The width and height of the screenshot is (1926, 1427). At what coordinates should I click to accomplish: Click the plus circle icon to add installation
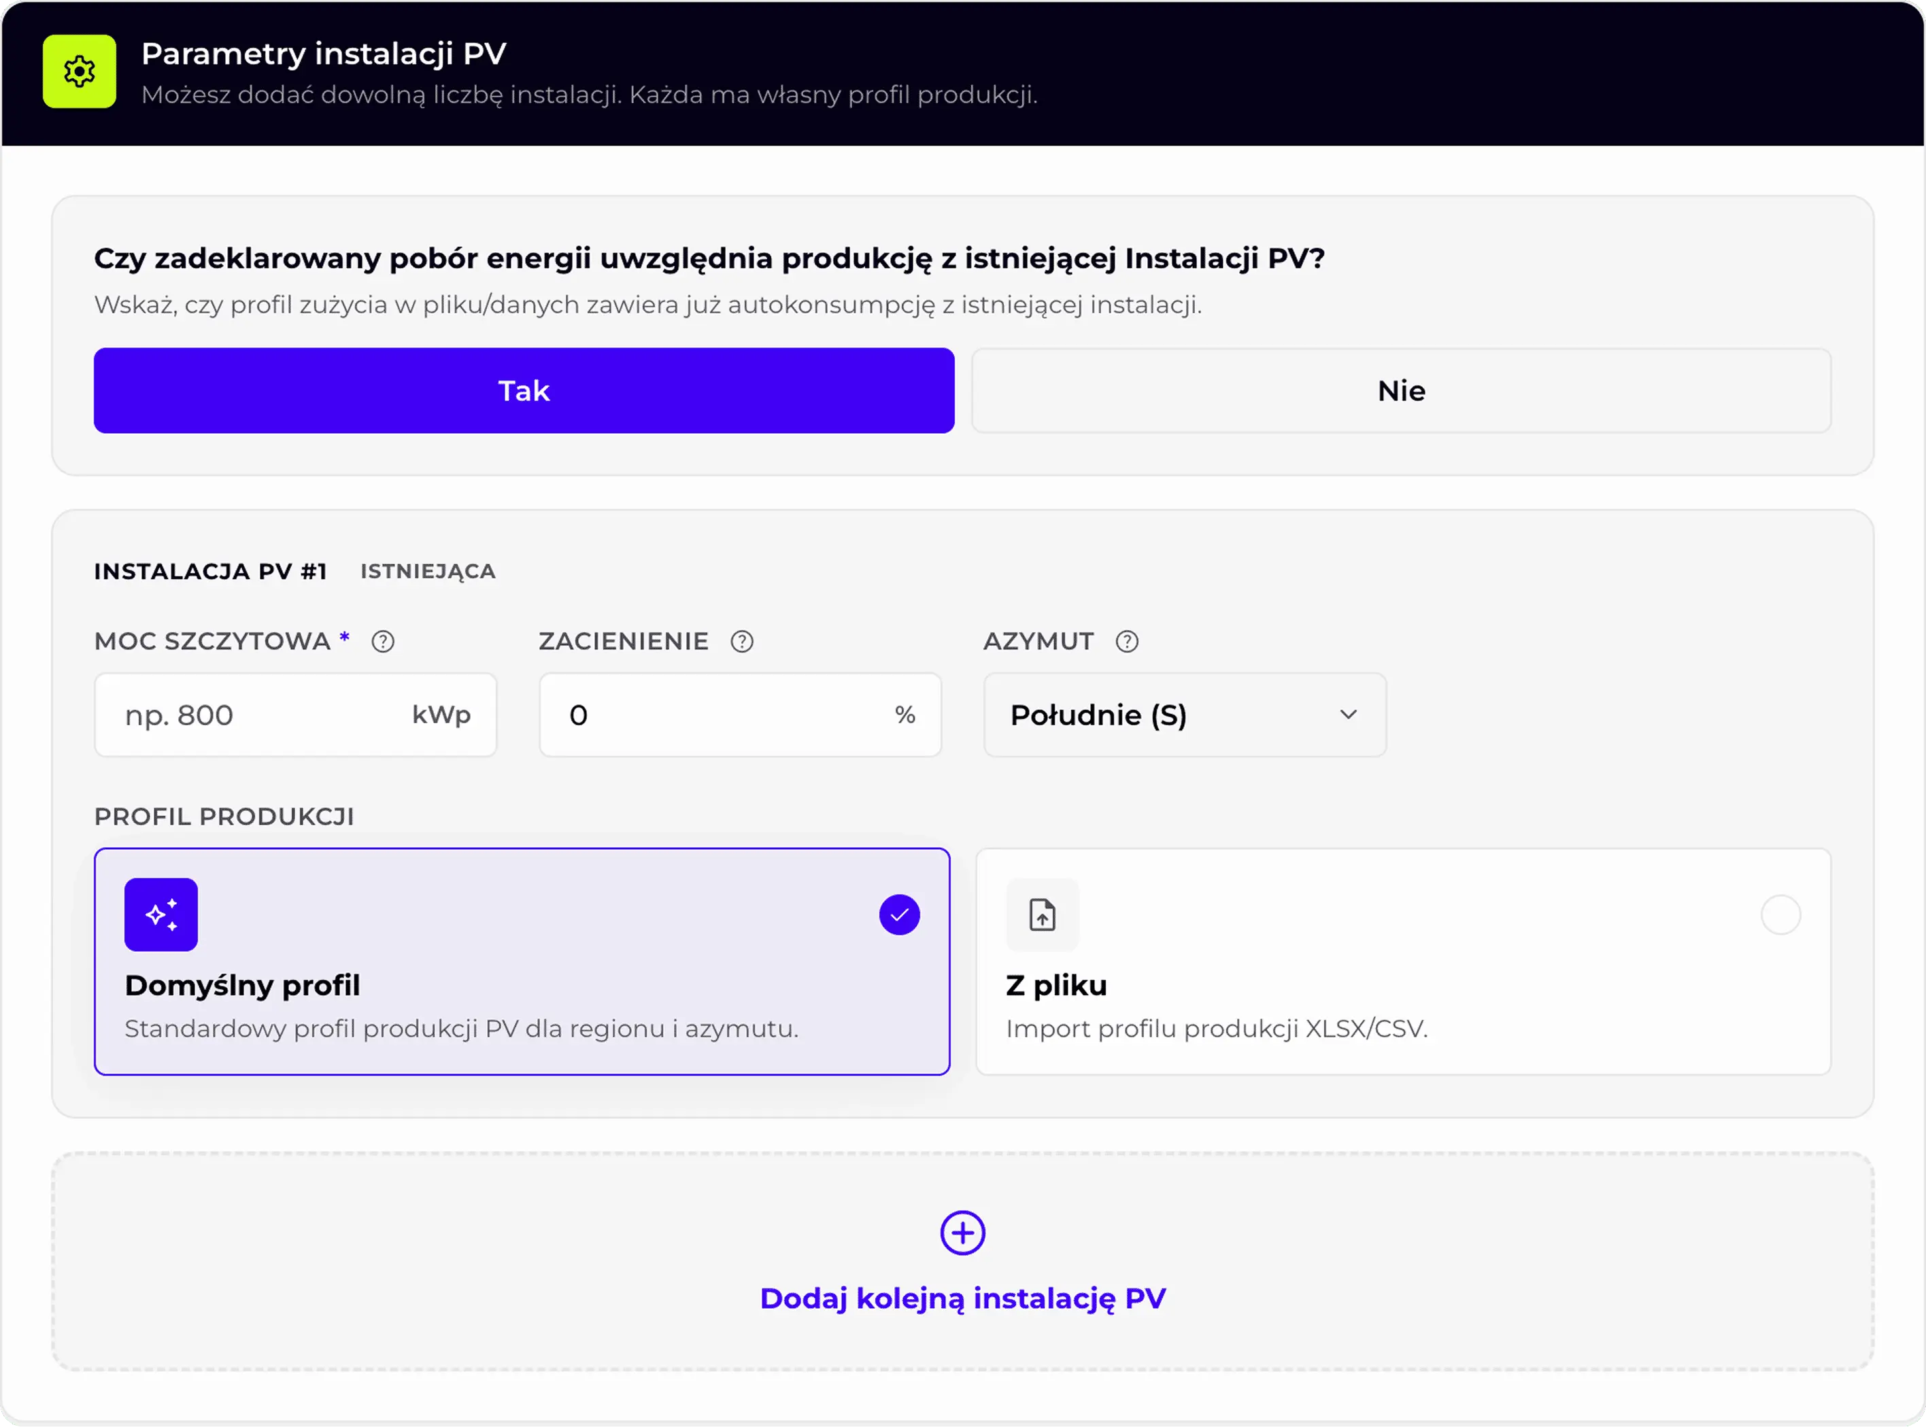click(962, 1233)
